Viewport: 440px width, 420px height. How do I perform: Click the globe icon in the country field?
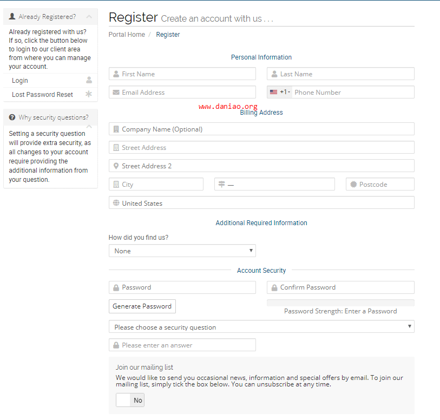point(116,204)
